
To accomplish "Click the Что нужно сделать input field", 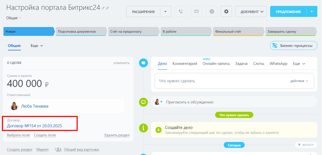I will [x=234, y=81].
